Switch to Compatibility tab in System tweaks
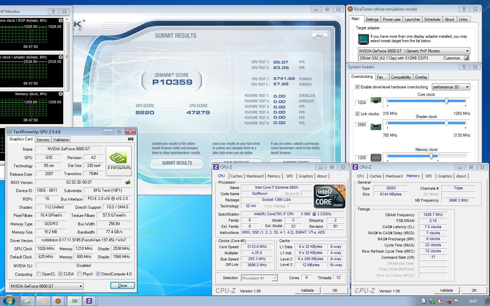Screen dimensions: 490x306 pyautogui.click(x=401, y=77)
